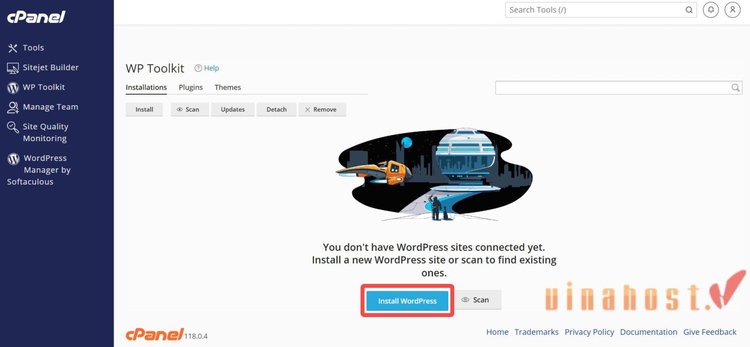
Task: Click the Remove toolbar button
Action: tap(322, 109)
